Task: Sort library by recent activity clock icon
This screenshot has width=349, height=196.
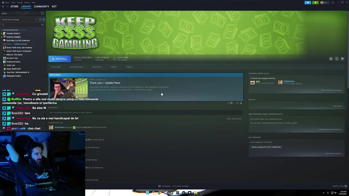Action: [x=40, y=20]
